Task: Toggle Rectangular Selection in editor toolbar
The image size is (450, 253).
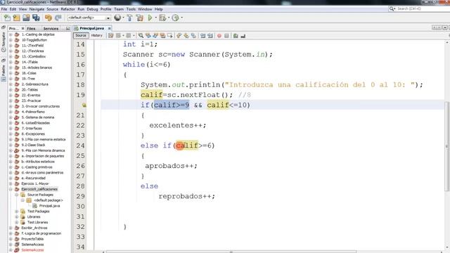Action: 170,36
